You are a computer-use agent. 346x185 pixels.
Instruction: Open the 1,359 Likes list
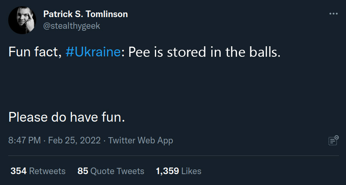pos(179,171)
